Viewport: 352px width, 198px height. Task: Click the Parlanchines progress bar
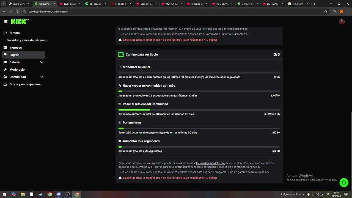tap(199, 128)
